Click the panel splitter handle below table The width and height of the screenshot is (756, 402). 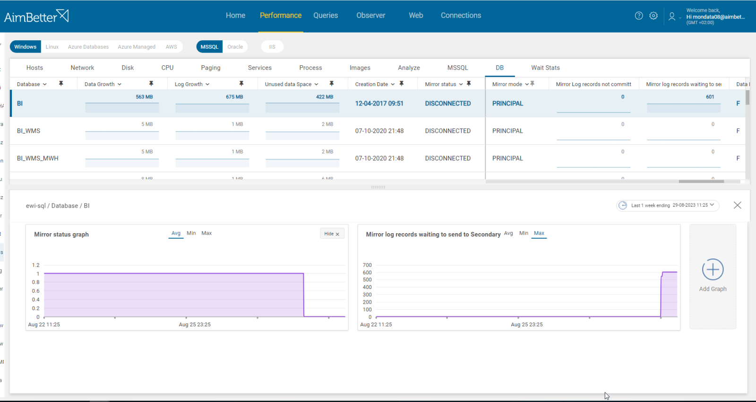tap(378, 187)
